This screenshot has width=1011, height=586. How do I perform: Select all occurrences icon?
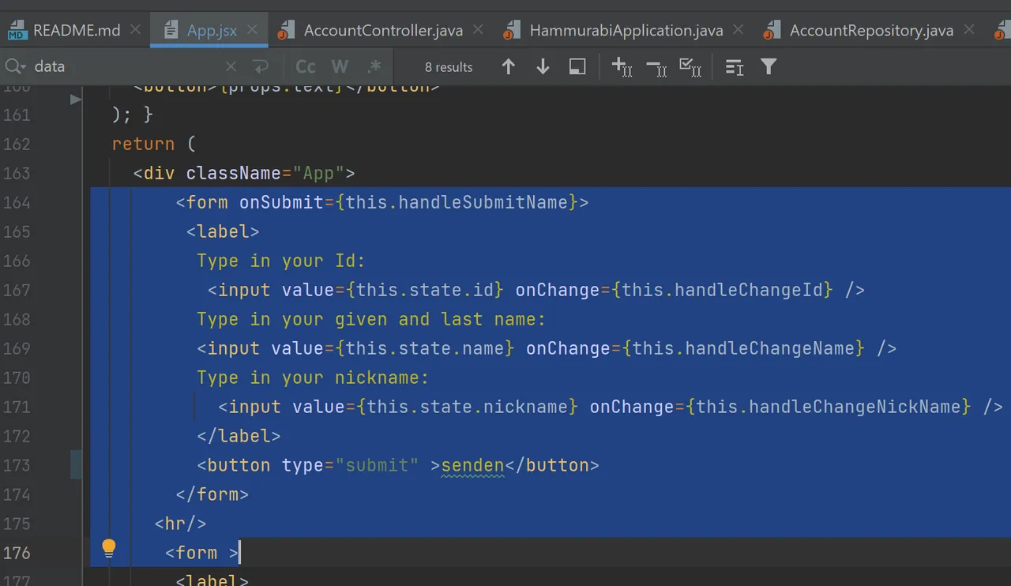pyautogui.click(x=690, y=67)
